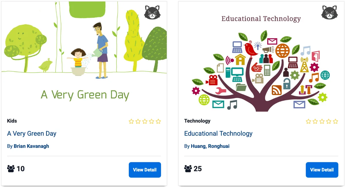Click cat icon on Educational Technology card

pos(329,12)
